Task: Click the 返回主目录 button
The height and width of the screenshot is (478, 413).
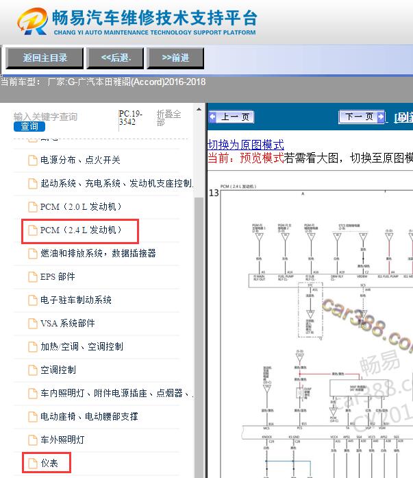Action: coord(45,58)
